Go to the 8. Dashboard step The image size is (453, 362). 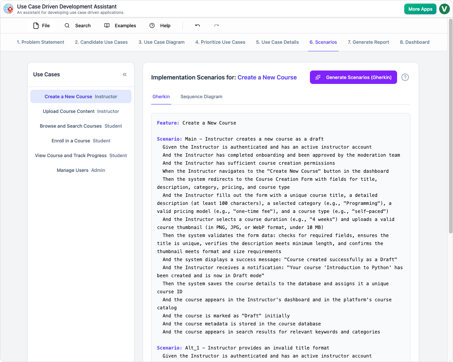point(415,42)
